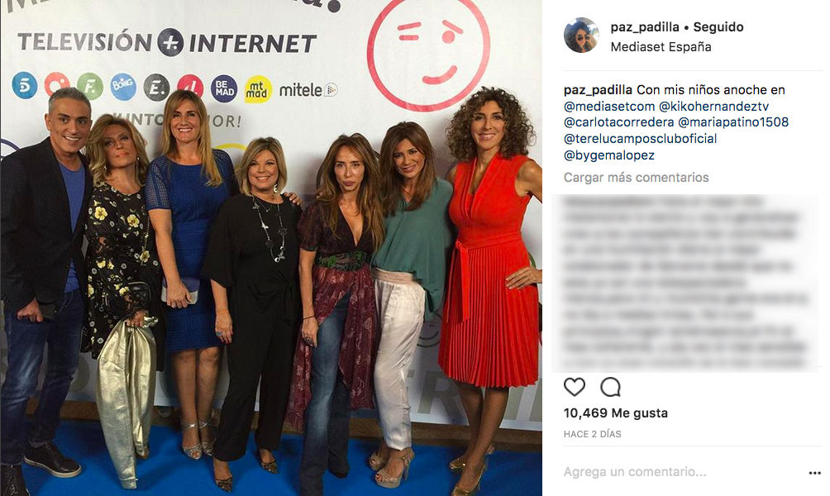The image size is (830, 496).
Task: Click the paz_padilla name in caption
Action: [x=598, y=90]
